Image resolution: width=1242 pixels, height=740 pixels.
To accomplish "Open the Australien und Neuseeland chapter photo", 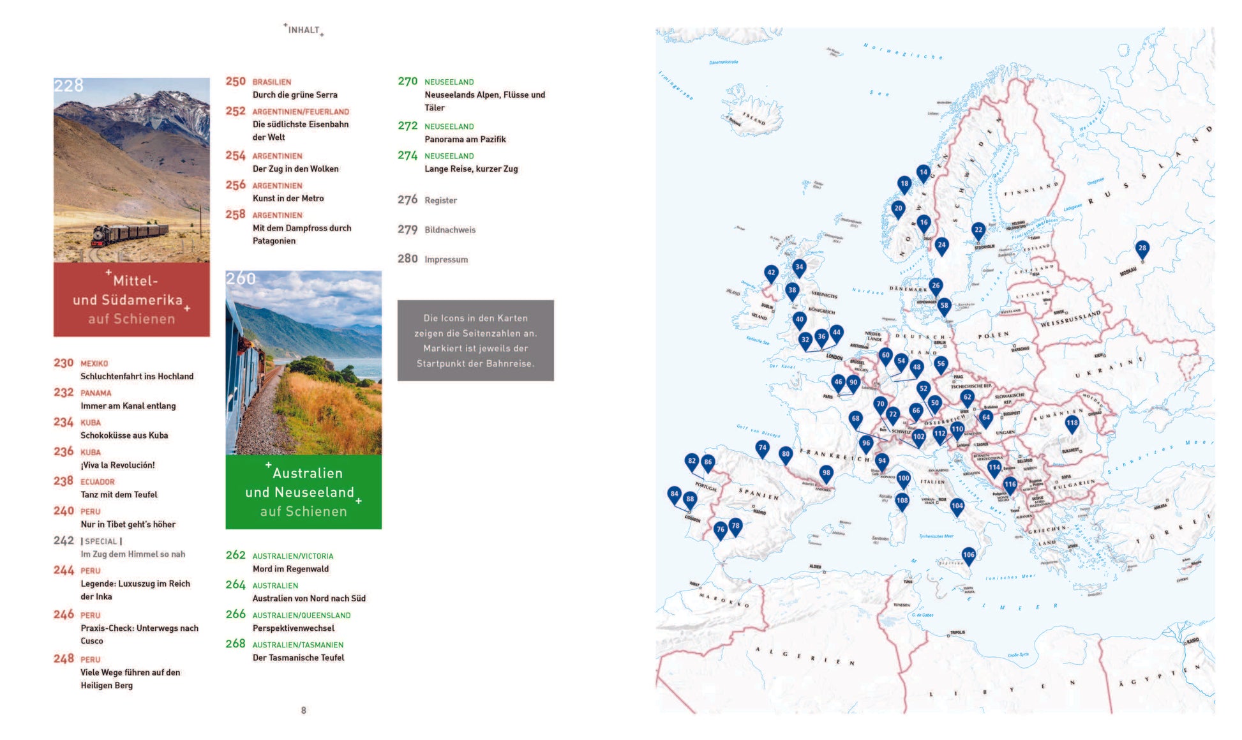I will 303,363.
